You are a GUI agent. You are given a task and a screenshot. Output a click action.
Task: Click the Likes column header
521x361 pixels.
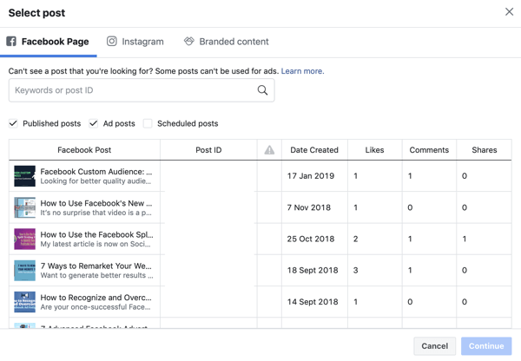374,150
